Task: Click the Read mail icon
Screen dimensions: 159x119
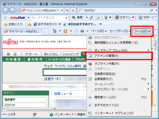Action: click(x=76, y=31)
